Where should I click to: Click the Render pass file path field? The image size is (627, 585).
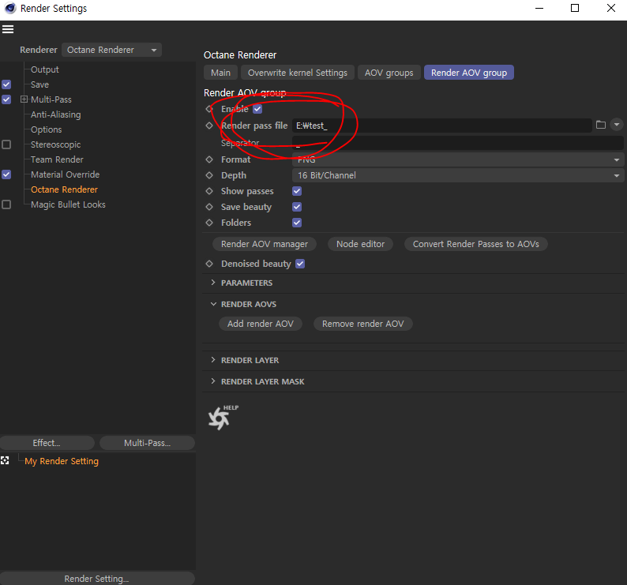point(442,126)
